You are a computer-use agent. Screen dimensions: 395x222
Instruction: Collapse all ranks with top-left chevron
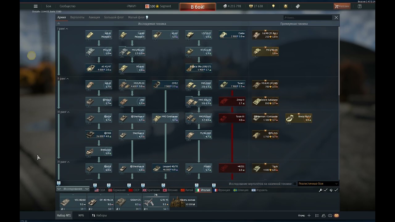(x=59, y=24)
